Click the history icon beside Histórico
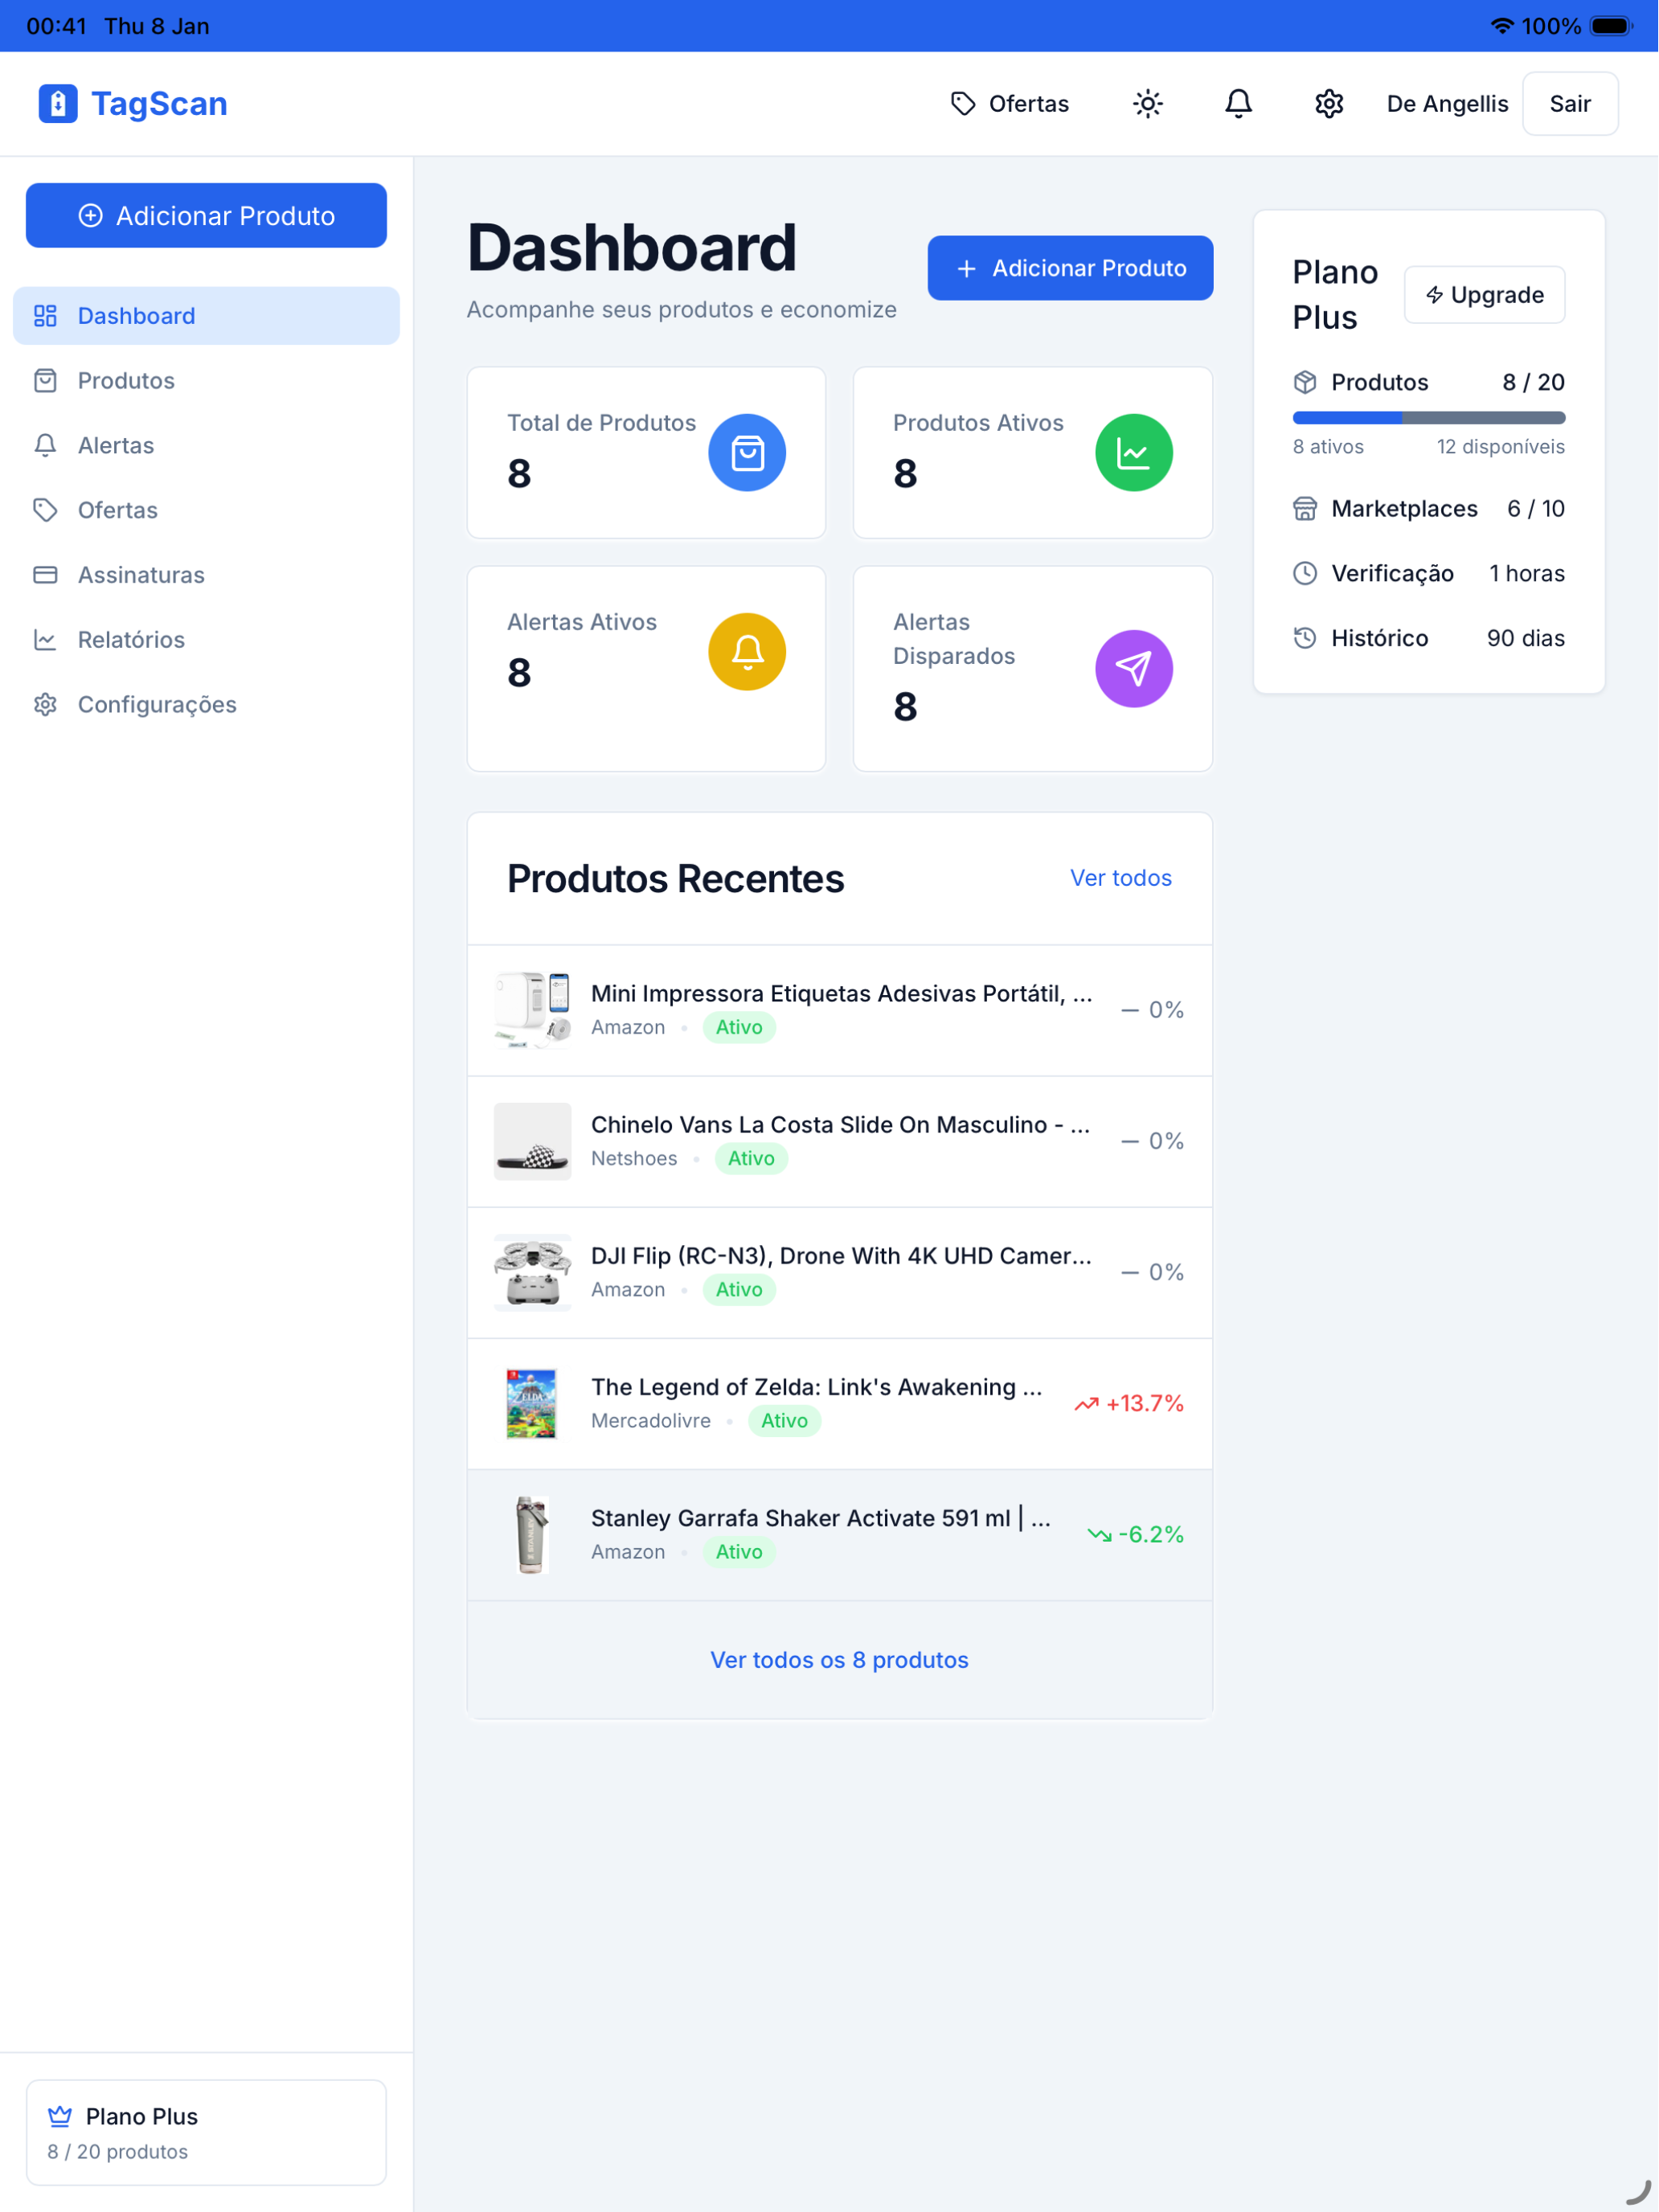The width and height of the screenshot is (1659, 2212). 1304,638
